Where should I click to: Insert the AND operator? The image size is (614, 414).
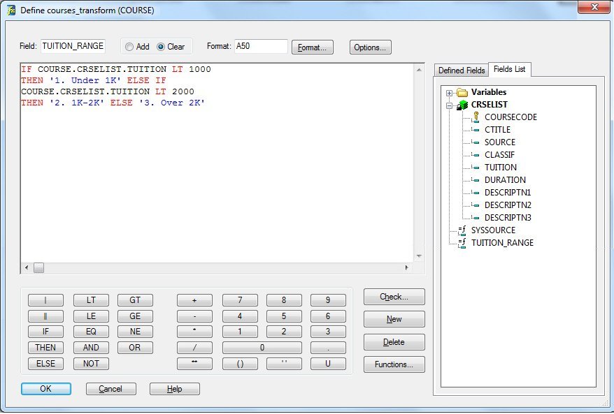tap(91, 348)
